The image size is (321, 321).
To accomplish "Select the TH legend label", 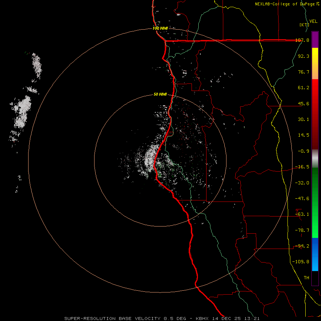I will [306, 278].
